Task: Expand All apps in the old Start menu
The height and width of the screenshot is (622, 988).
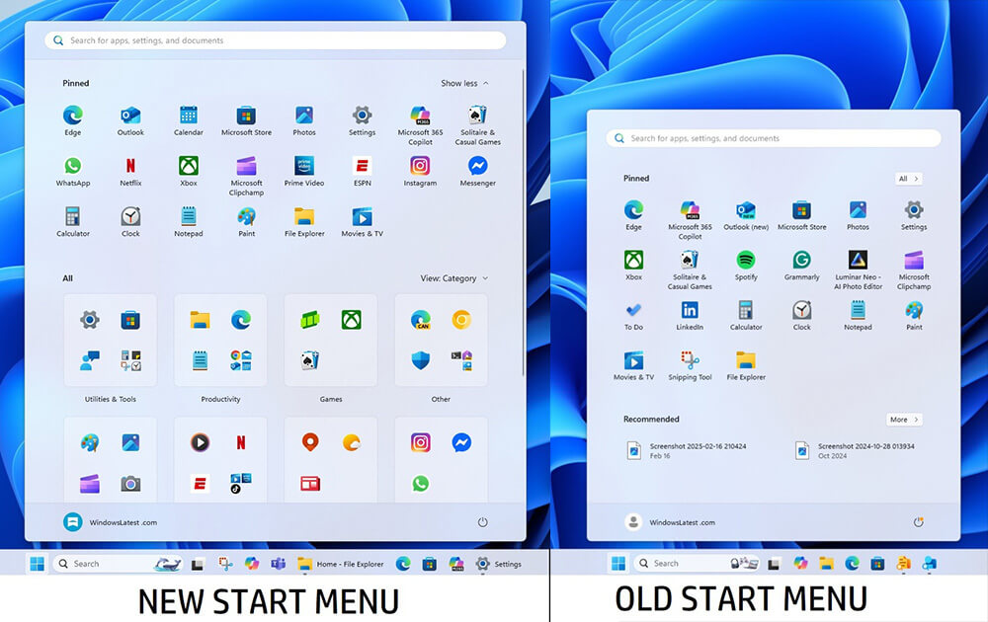Action: tap(909, 179)
